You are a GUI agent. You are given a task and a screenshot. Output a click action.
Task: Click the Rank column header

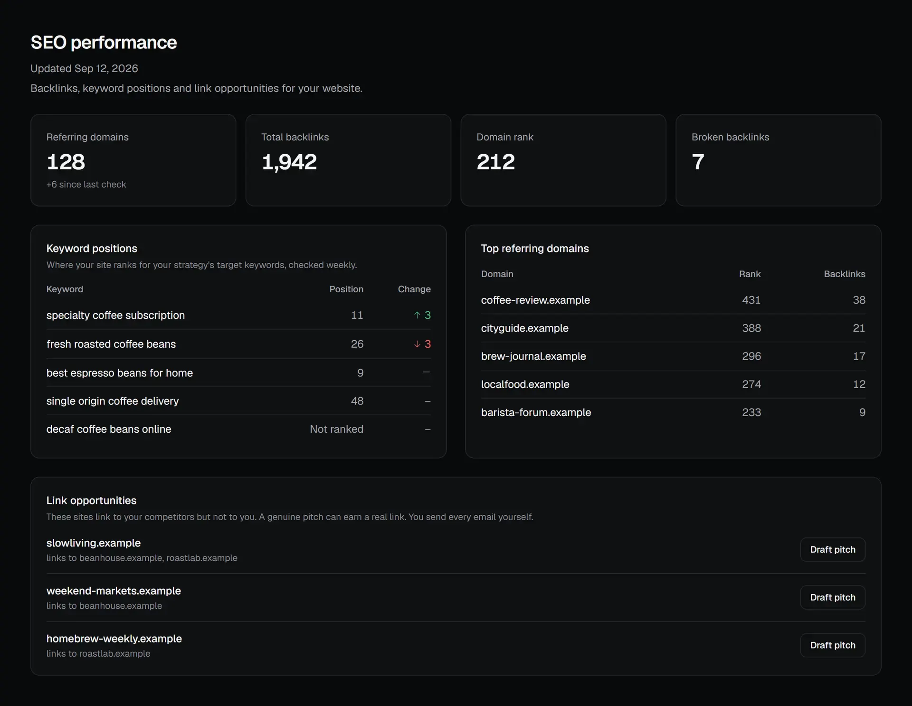tap(750, 274)
